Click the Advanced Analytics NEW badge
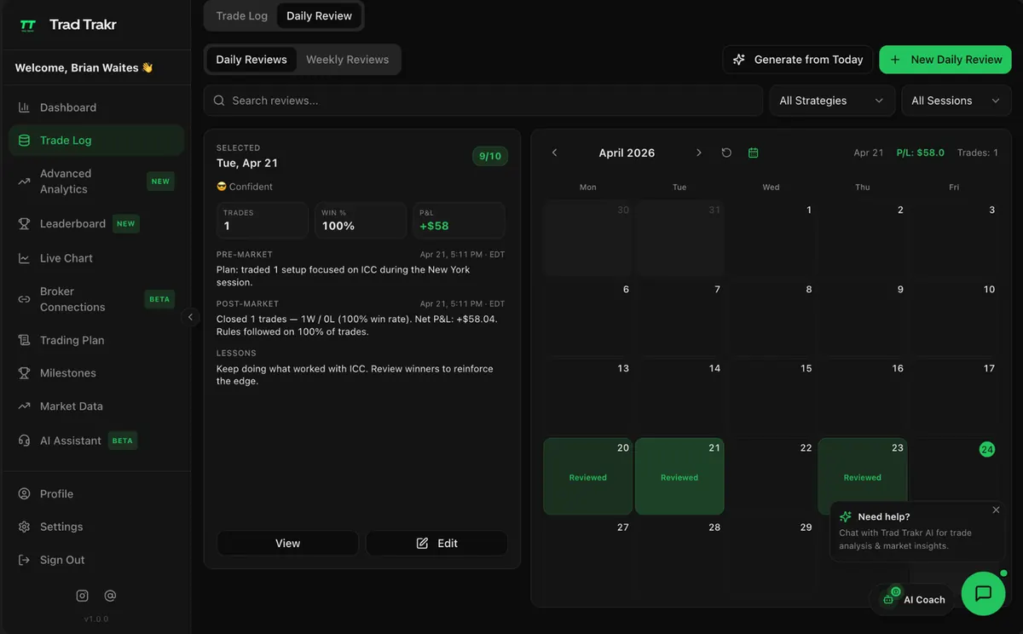The width and height of the screenshot is (1023, 634). pos(160,182)
